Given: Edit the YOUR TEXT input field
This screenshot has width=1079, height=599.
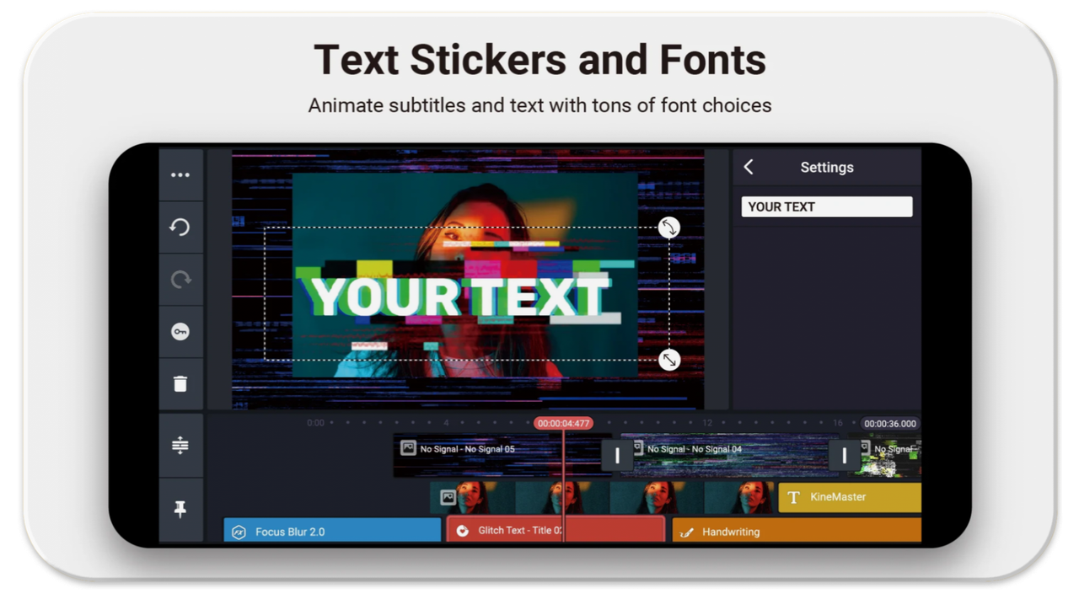Looking at the screenshot, I should click(827, 206).
